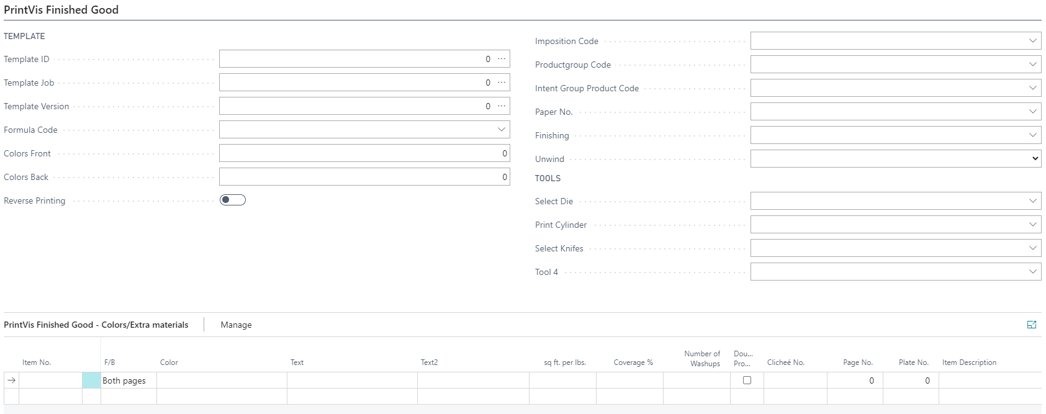This screenshot has width=1046, height=414.
Task: Open the Print Cylinder dropdown
Action: [x=1033, y=225]
